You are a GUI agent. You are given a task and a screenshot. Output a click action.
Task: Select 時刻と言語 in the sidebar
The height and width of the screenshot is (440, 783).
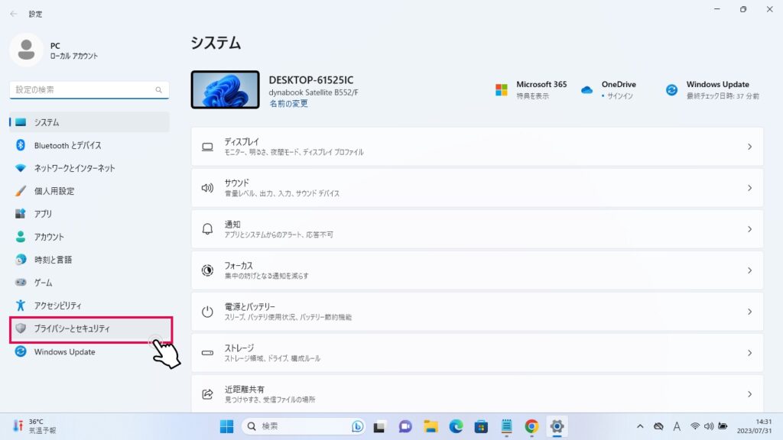tap(53, 260)
